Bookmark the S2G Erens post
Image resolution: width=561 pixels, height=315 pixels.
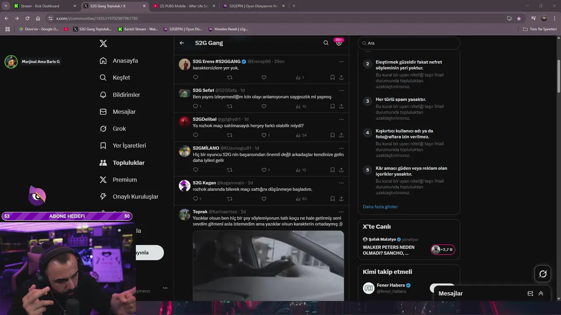pos(332,77)
